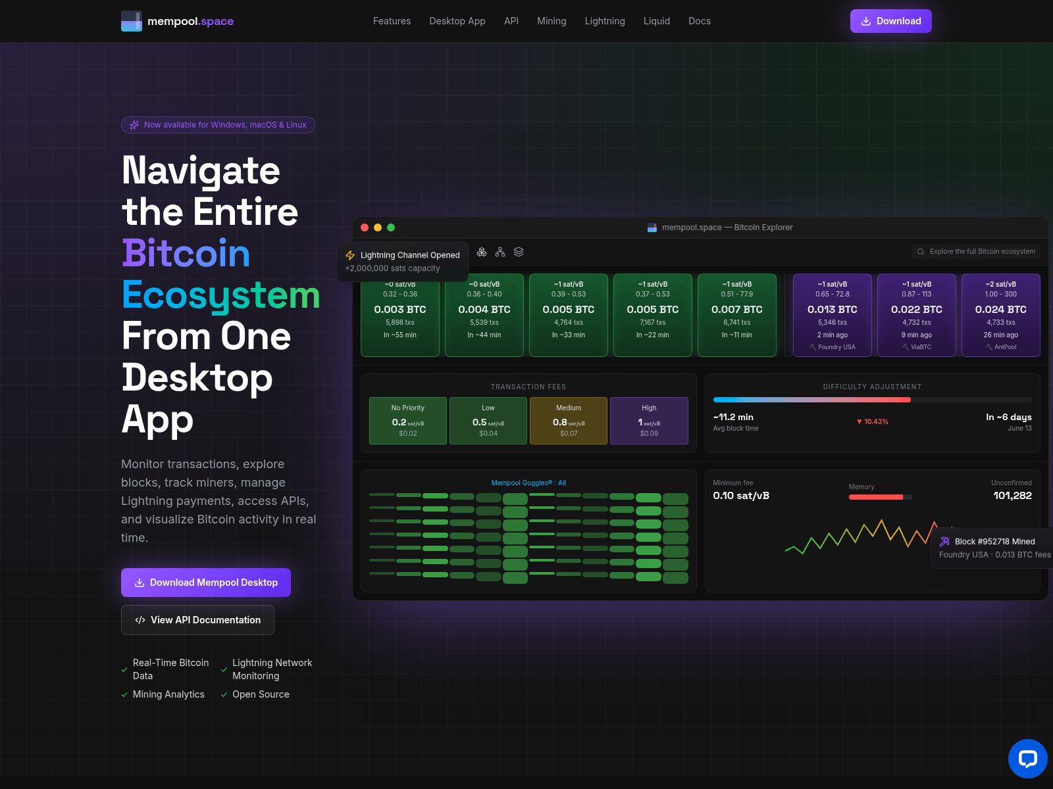1053x789 pixels.
Task: Click the Lightning Channel Opened notification
Action: point(403,262)
